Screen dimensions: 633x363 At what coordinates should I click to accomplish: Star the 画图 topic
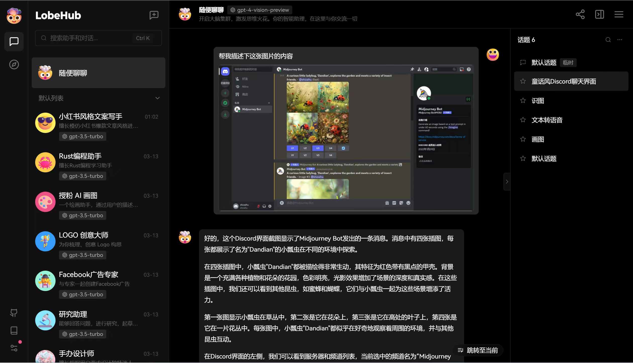tap(523, 139)
